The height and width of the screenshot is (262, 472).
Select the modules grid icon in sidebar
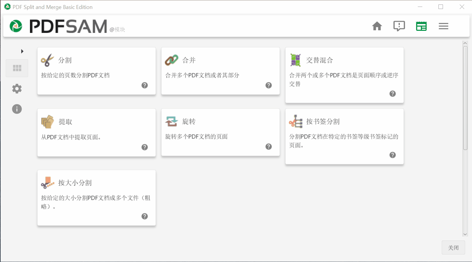click(17, 68)
